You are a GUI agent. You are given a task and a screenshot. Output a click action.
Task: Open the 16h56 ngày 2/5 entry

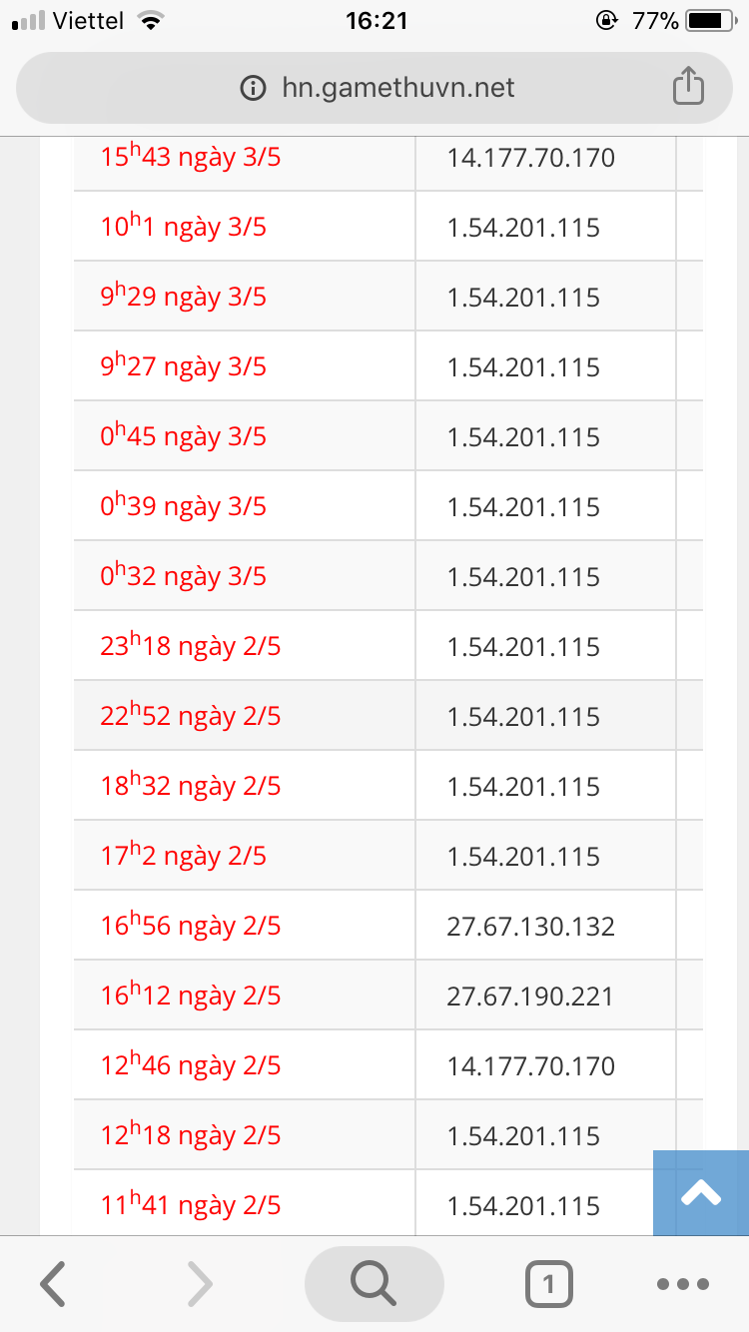coord(191,927)
